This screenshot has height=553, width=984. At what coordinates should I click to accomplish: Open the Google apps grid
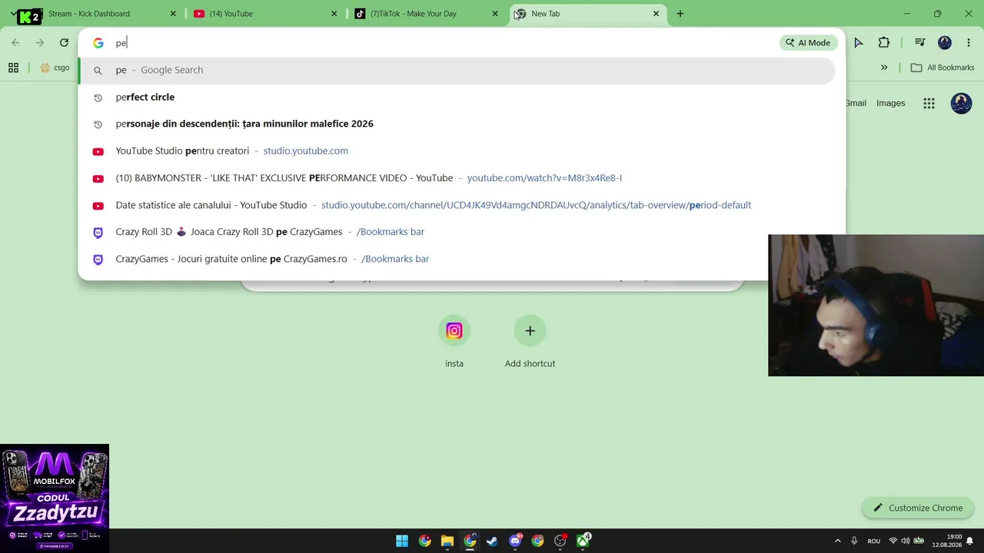pos(929,103)
